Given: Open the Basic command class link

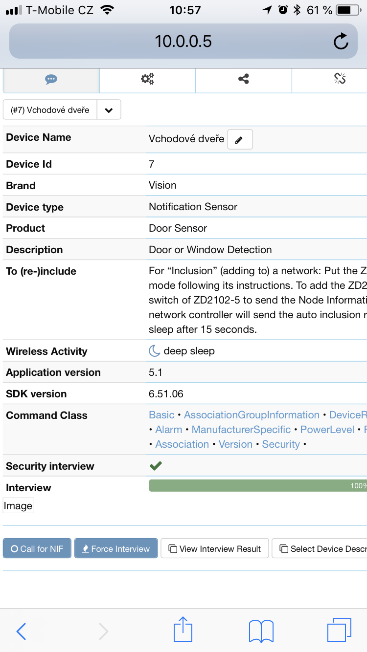Looking at the screenshot, I should 161,415.
